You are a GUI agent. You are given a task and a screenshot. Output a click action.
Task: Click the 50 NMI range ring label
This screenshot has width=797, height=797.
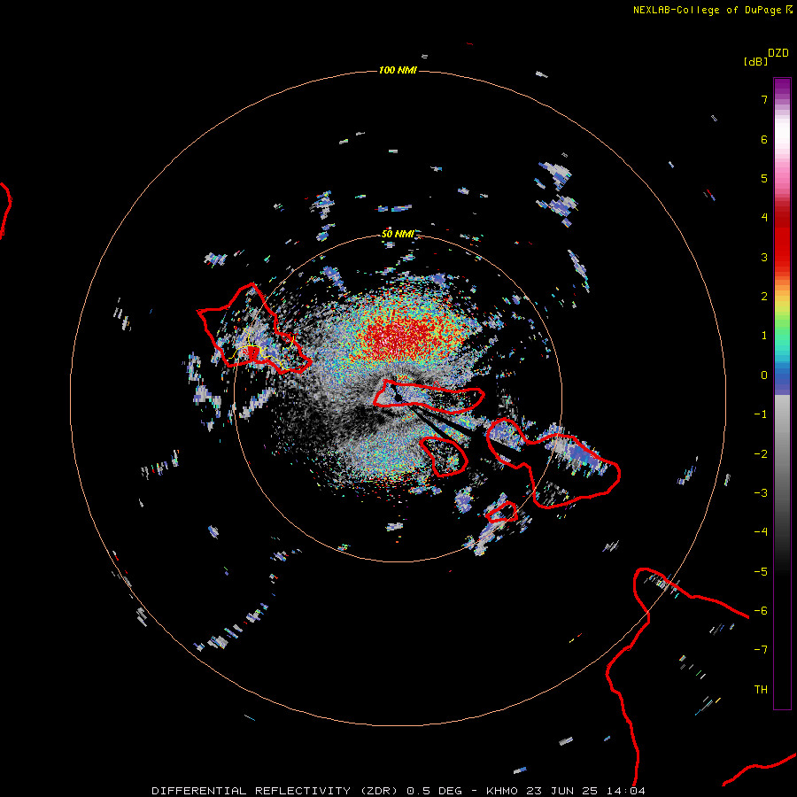click(398, 234)
